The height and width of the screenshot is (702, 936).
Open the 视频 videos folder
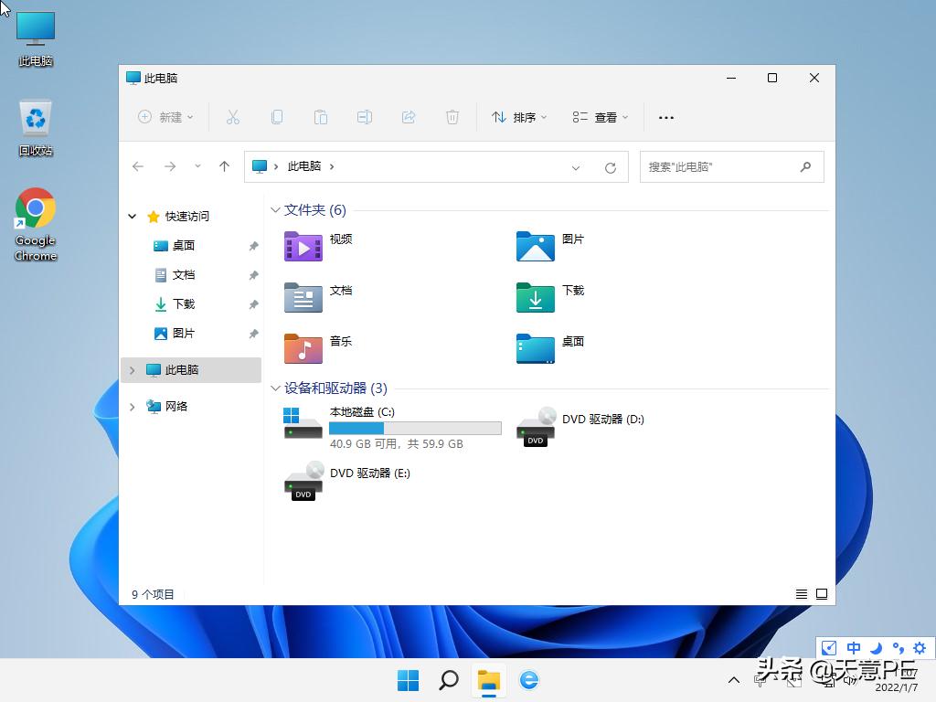(x=317, y=246)
